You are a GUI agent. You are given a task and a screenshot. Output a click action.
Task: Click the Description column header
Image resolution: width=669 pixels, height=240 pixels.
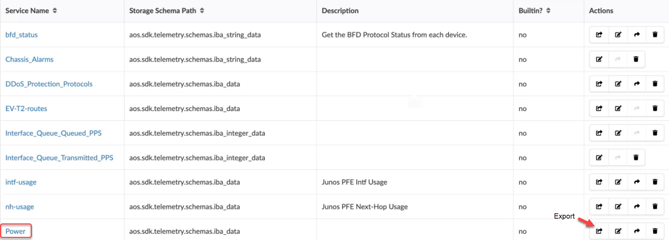pyautogui.click(x=340, y=11)
